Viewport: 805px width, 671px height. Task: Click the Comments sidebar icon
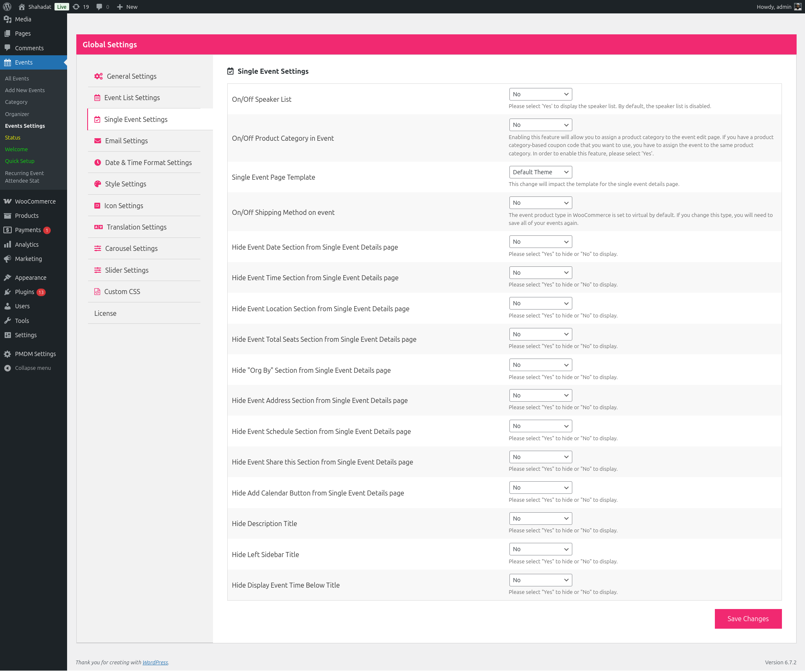coord(8,48)
